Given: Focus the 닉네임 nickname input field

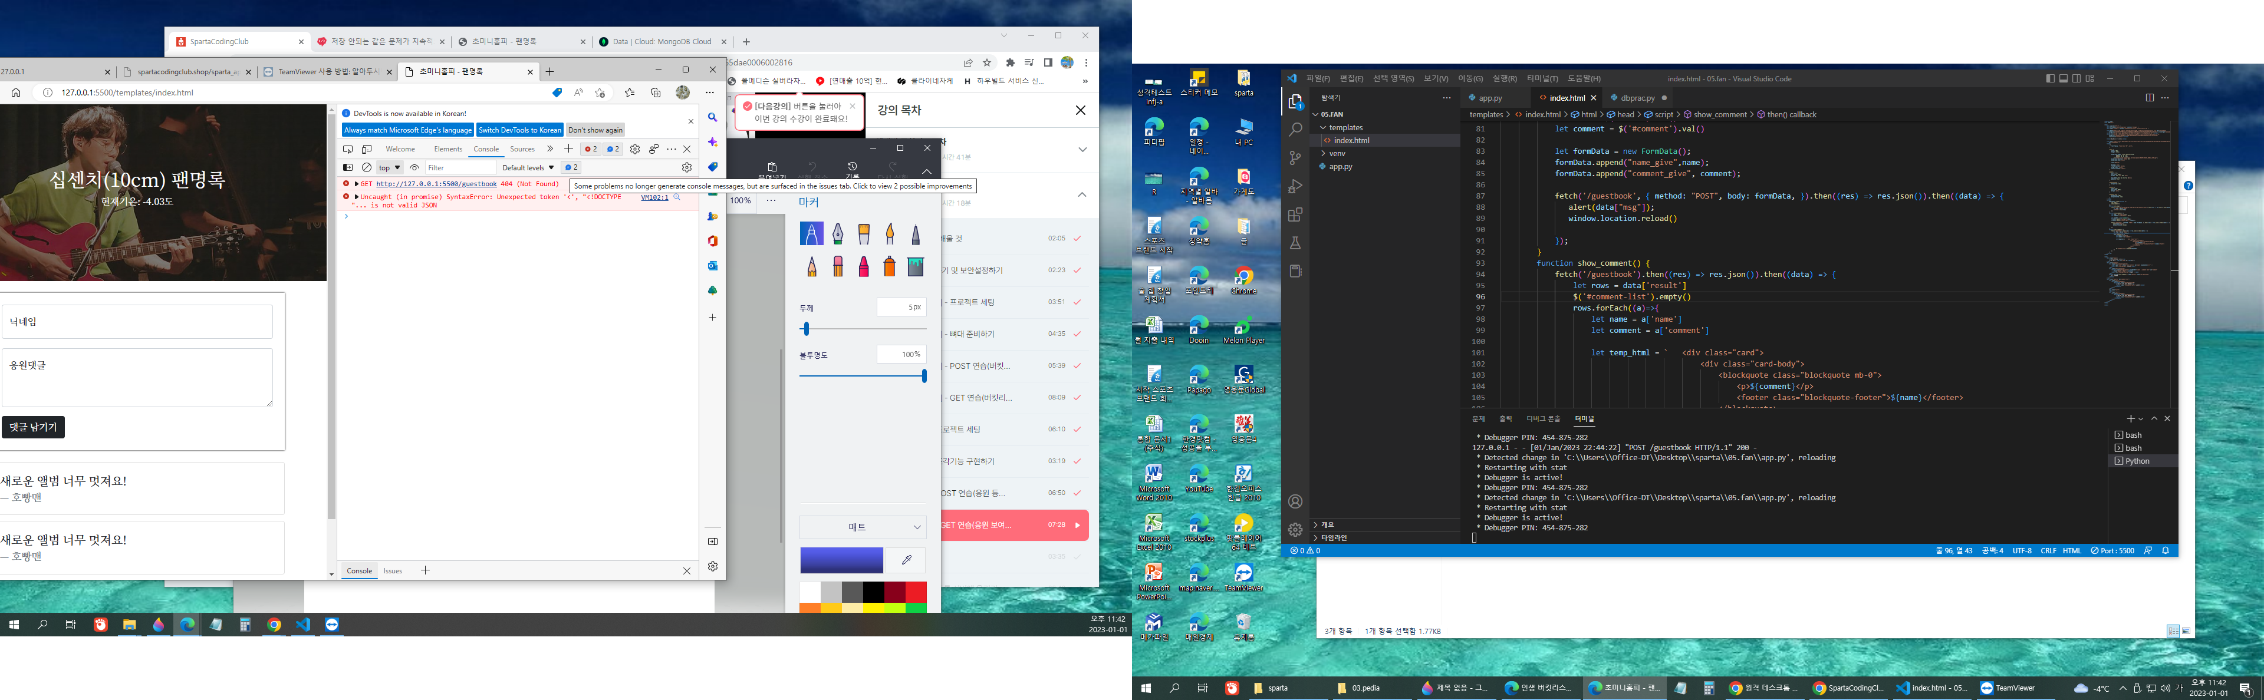Looking at the screenshot, I should pos(137,322).
